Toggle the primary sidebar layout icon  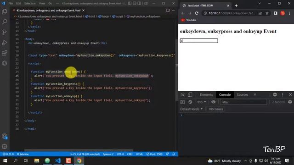click(130, 3)
